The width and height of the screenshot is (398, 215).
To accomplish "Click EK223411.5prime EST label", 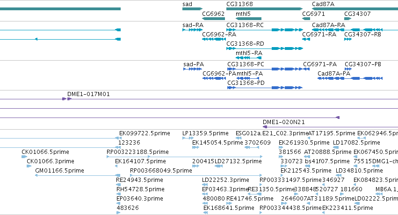I will 348,208.
